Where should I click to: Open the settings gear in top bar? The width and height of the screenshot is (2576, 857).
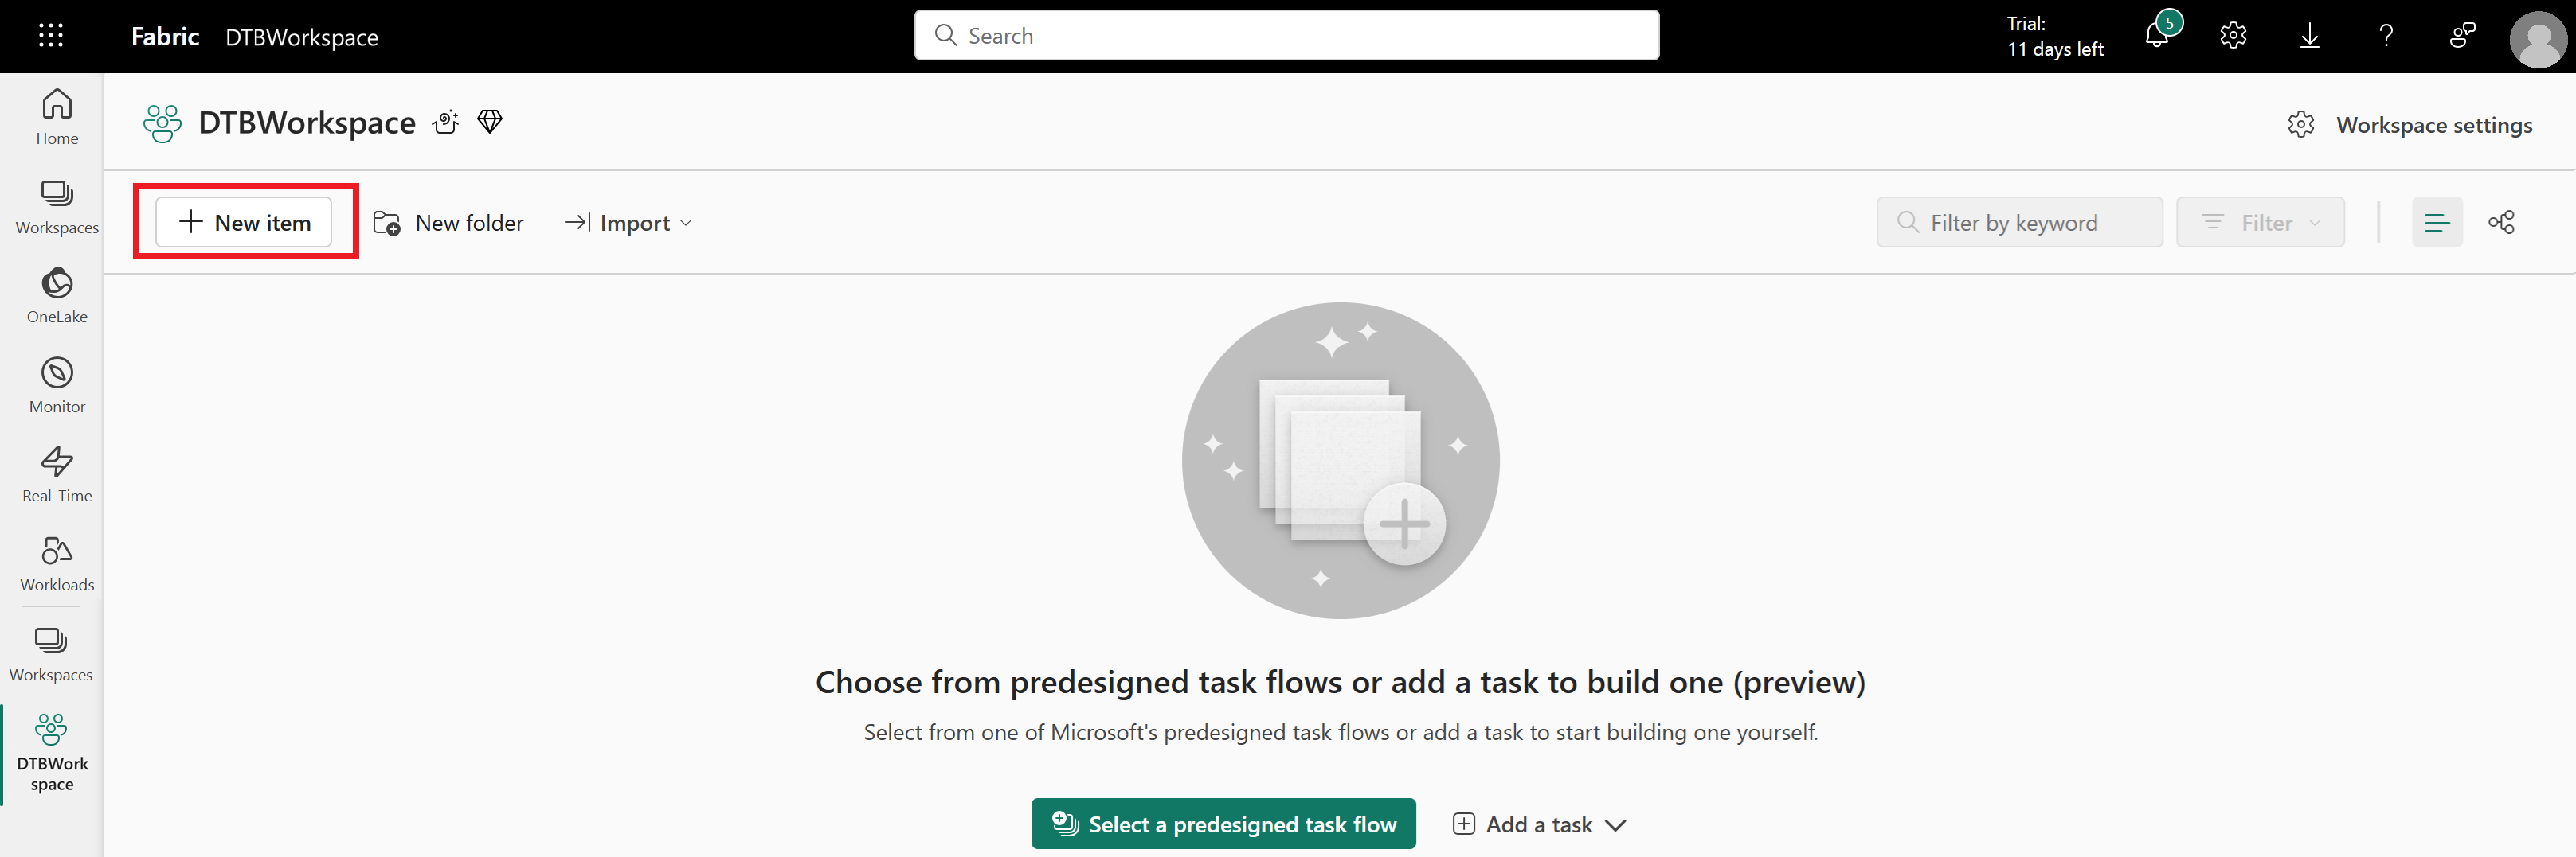[x=2233, y=36]
